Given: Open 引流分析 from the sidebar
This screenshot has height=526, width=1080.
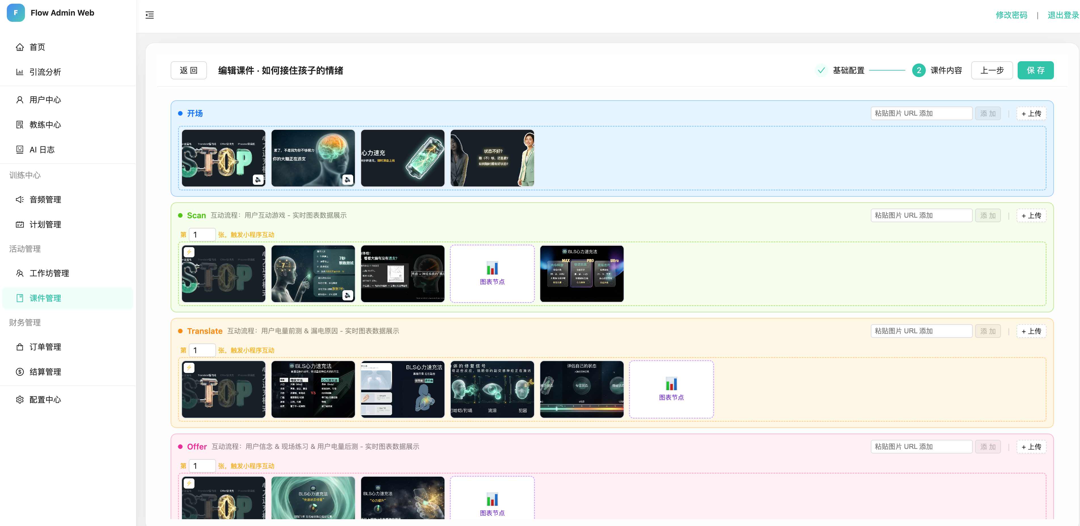Looking at the screenshot, I should click(45, 72).
